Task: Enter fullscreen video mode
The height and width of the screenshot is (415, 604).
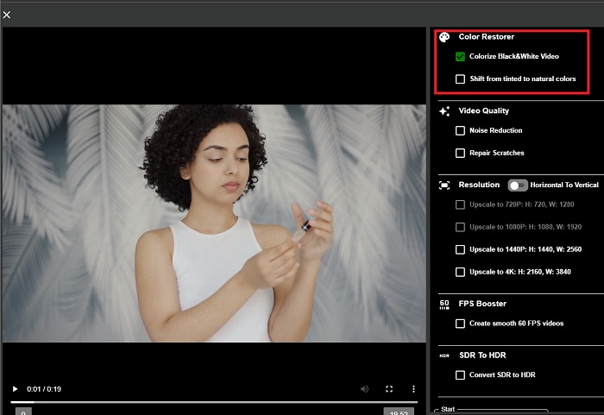Action: pos(389,389)
